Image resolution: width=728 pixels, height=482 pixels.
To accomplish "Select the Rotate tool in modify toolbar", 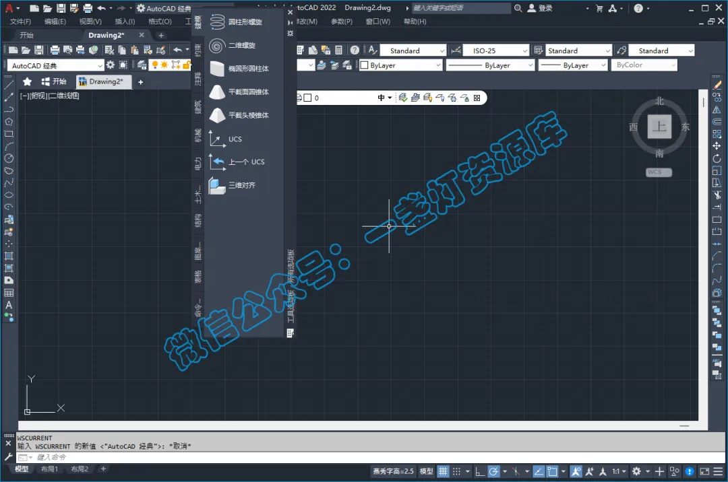I will point(717,158).
